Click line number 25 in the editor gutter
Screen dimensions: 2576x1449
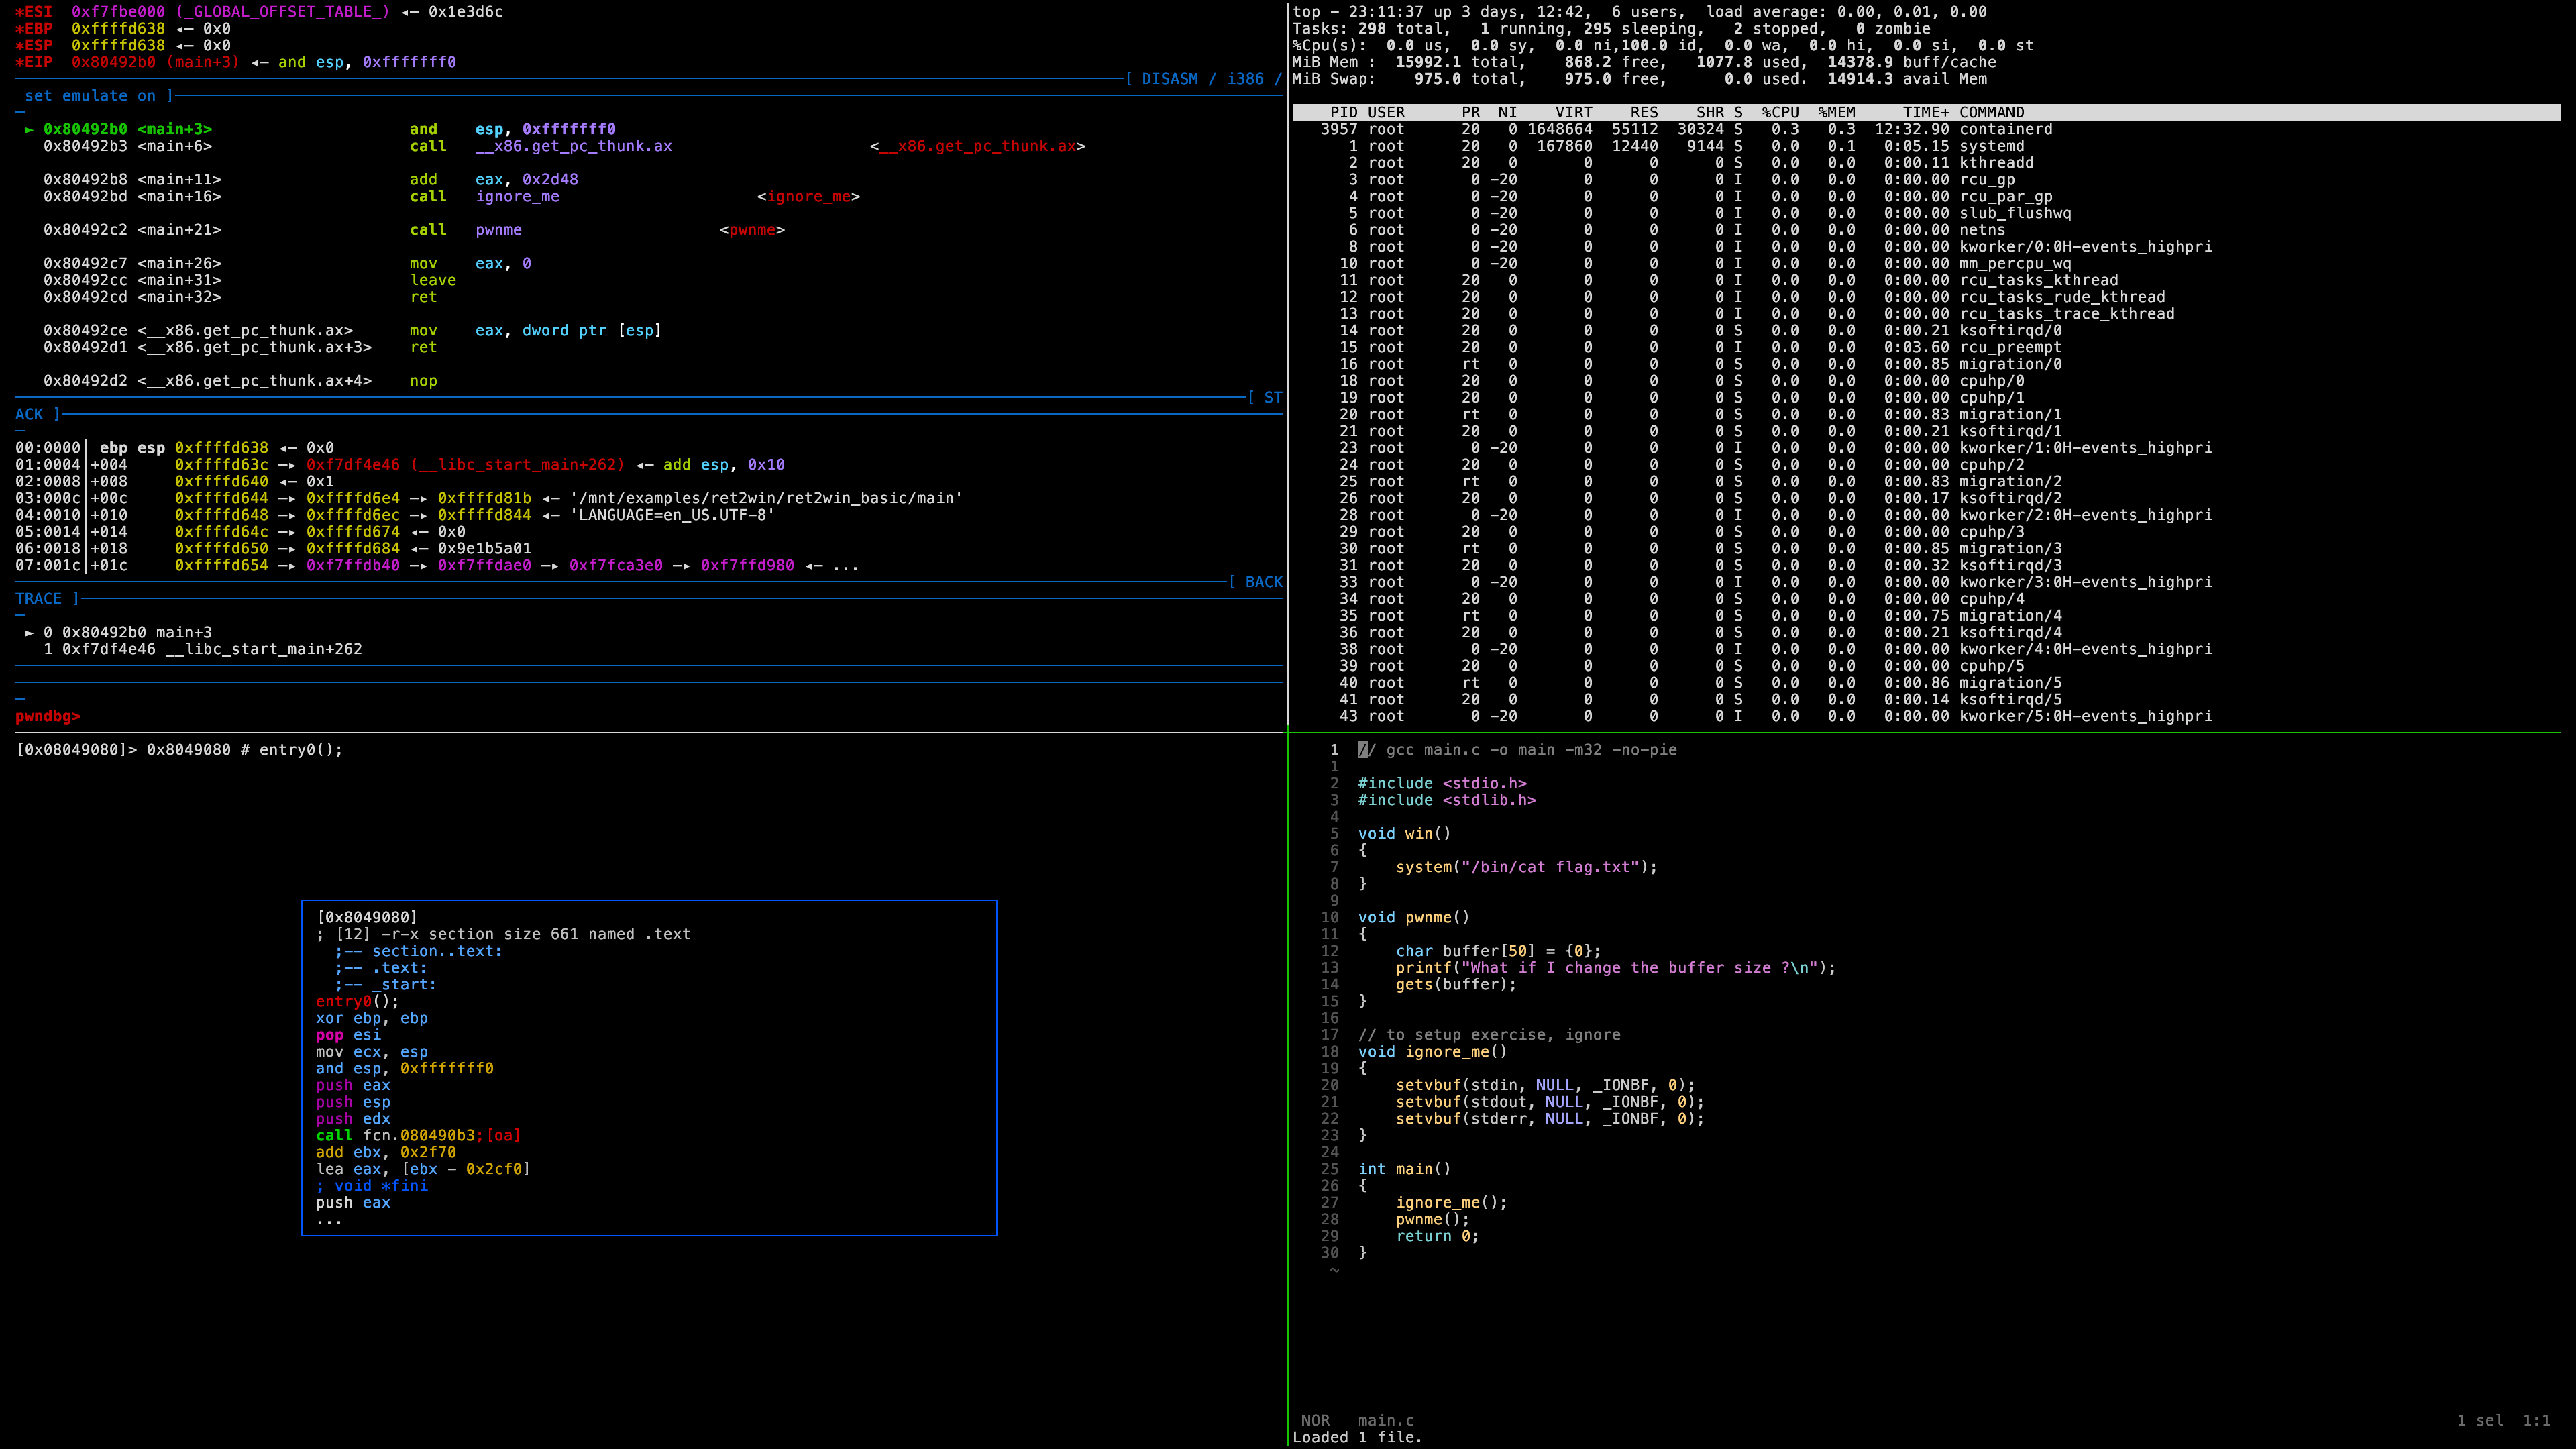coord(1329,1168)
